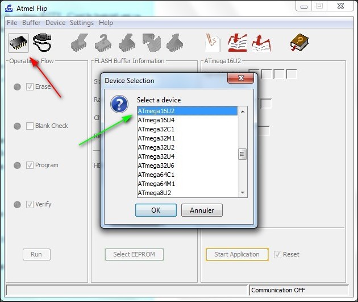Open the help book icon with question mark

299,43
